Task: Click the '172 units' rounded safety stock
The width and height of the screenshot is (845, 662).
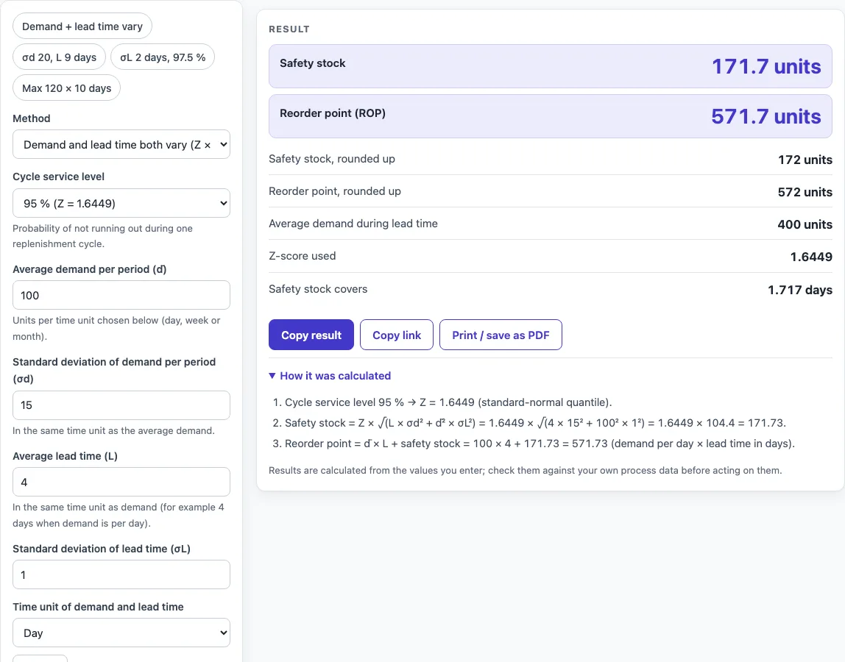Action: point(805,160)
